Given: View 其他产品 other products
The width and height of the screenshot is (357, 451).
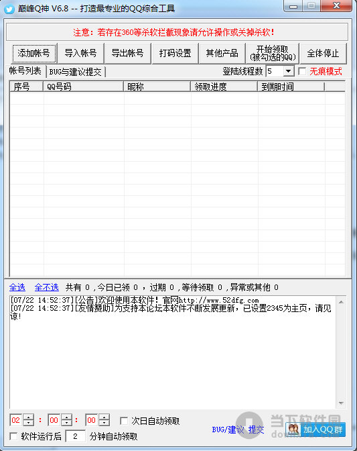Looking at the screenshot, I should (222, 54).
